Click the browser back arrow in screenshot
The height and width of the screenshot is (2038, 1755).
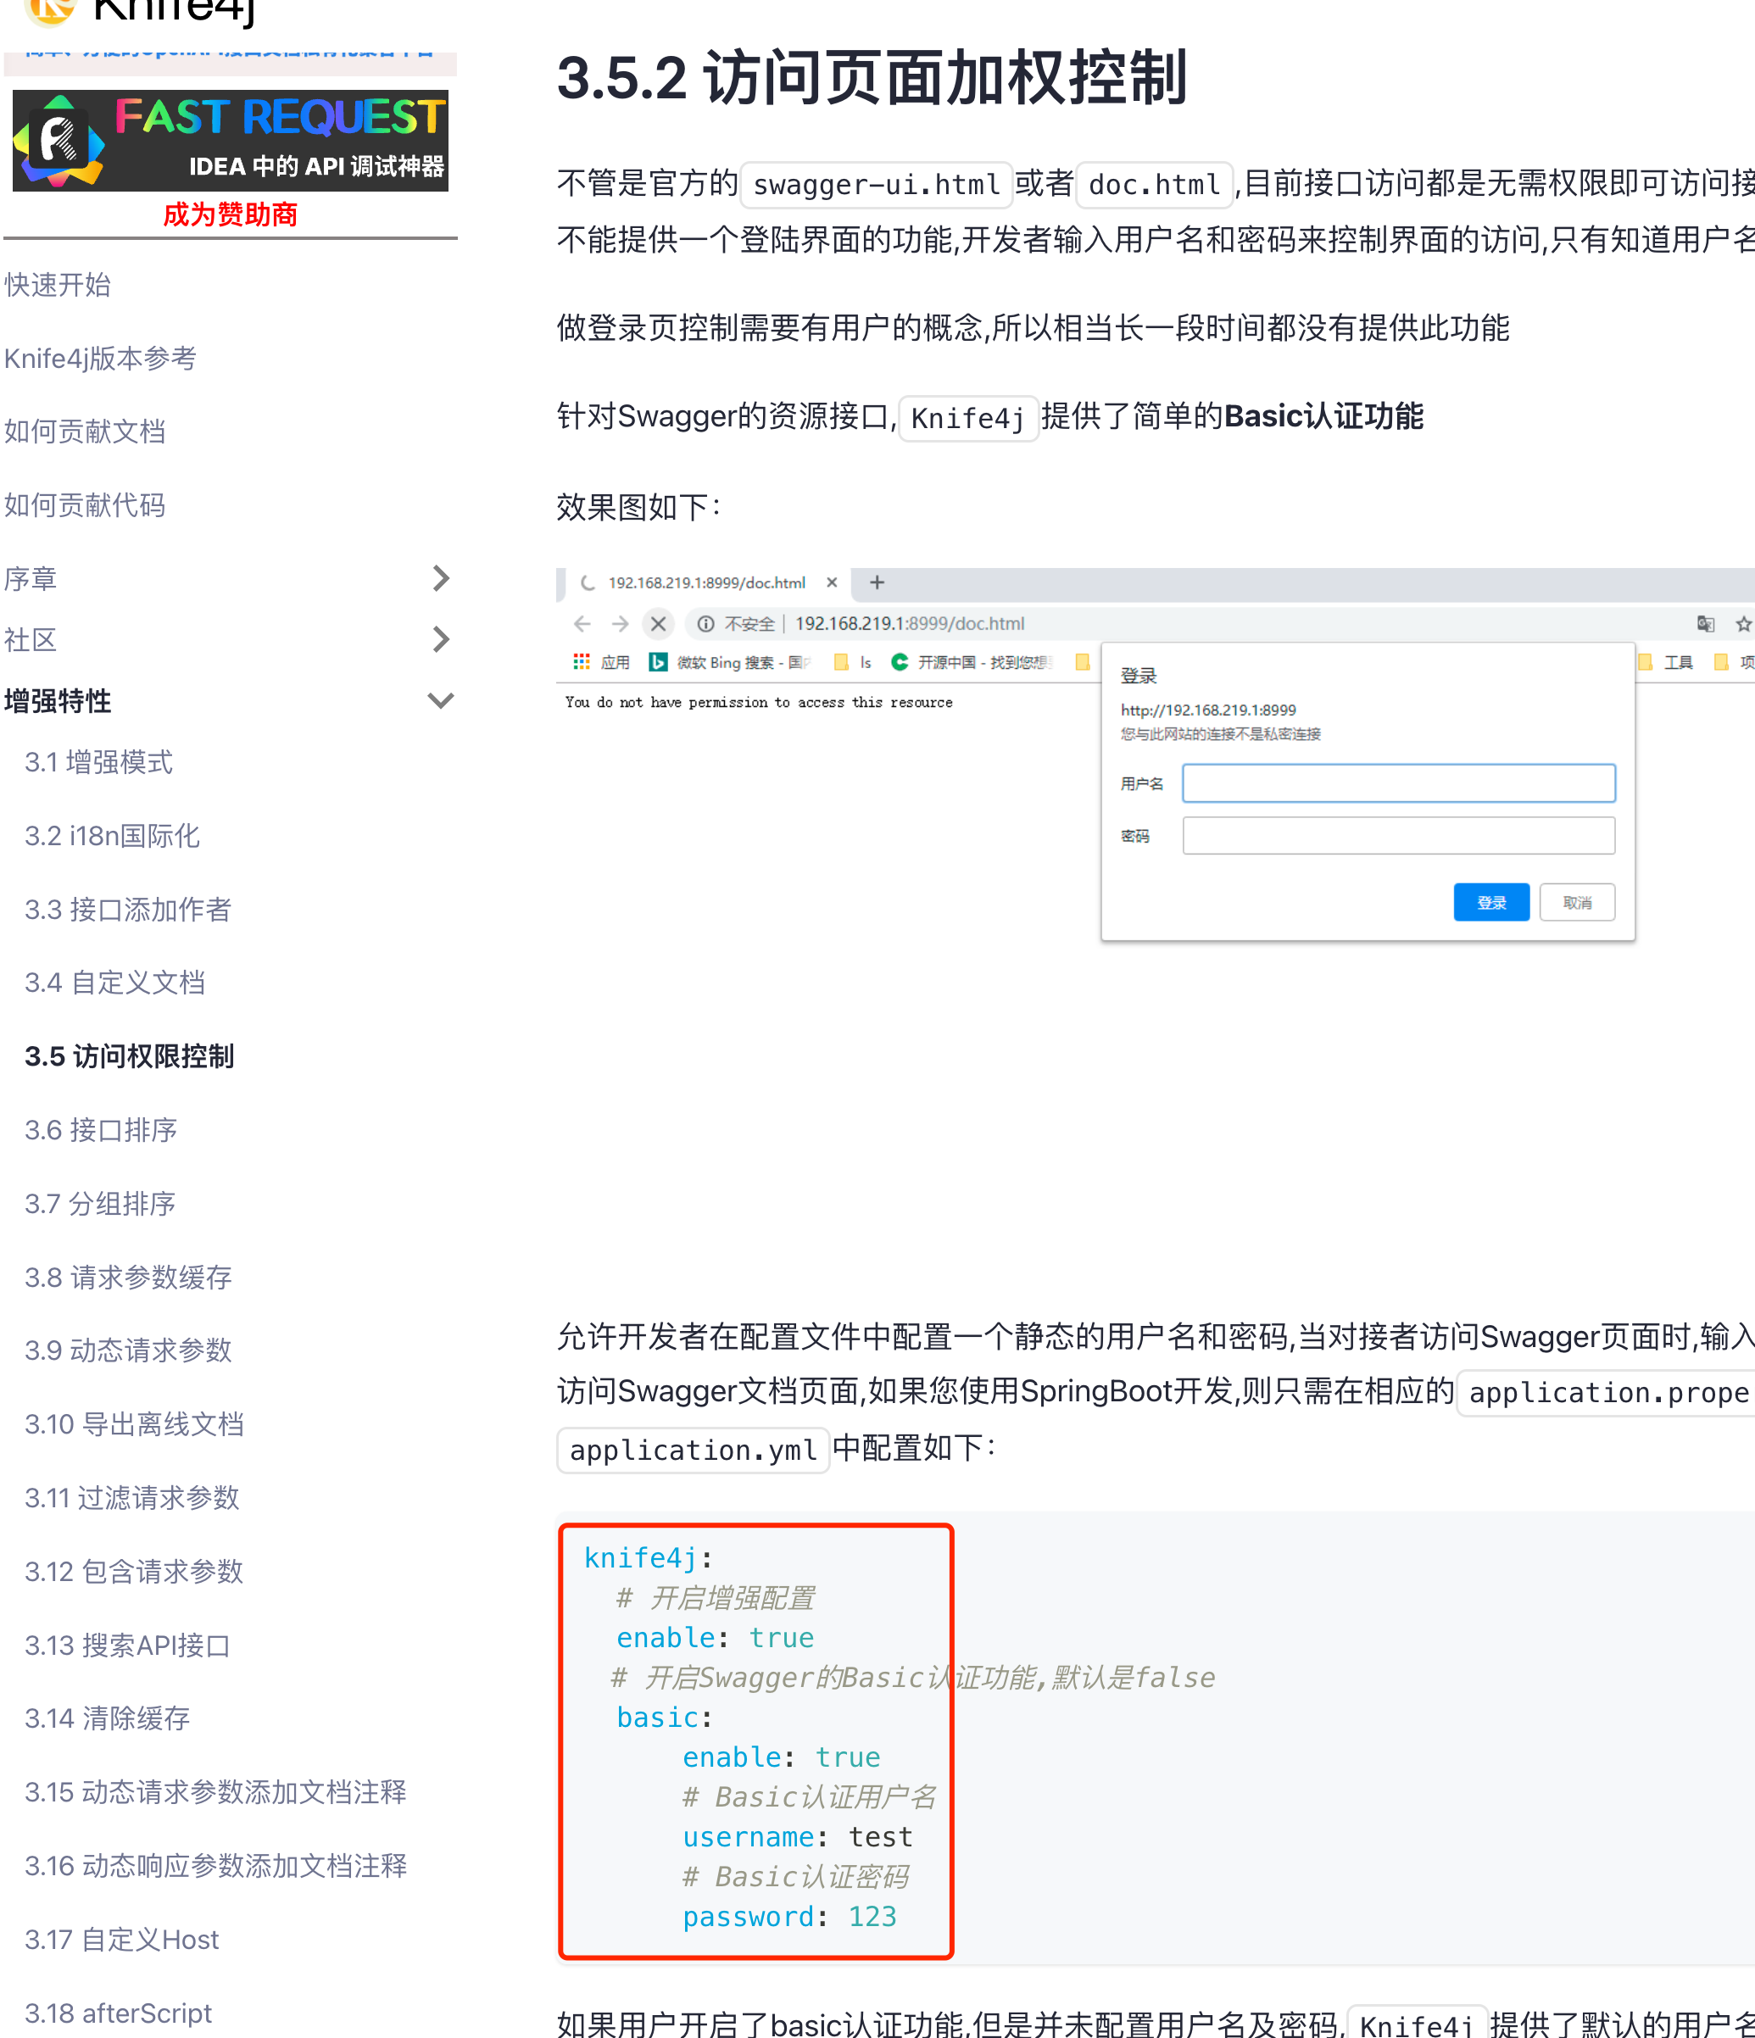(x=582, y=624)
